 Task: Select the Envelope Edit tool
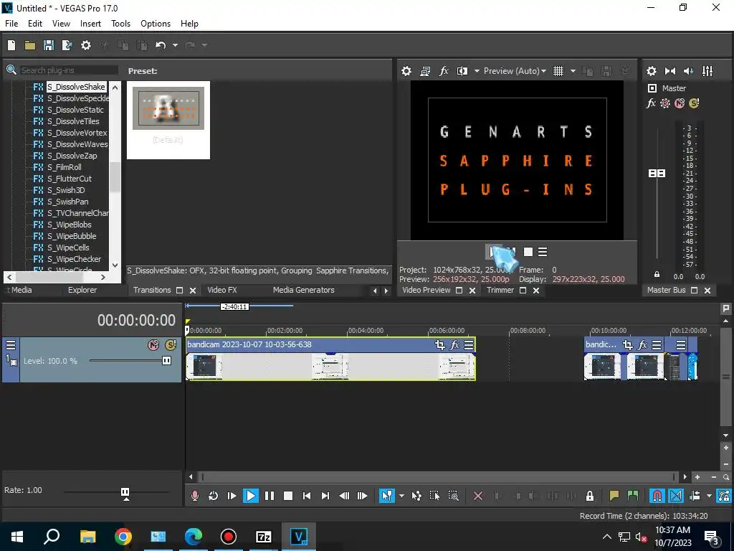416,496
